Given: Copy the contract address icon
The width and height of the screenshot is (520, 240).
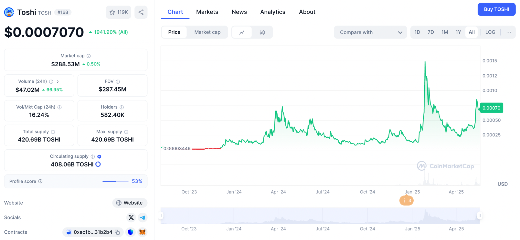Looking at the screenshot, I should click(117, 232).
